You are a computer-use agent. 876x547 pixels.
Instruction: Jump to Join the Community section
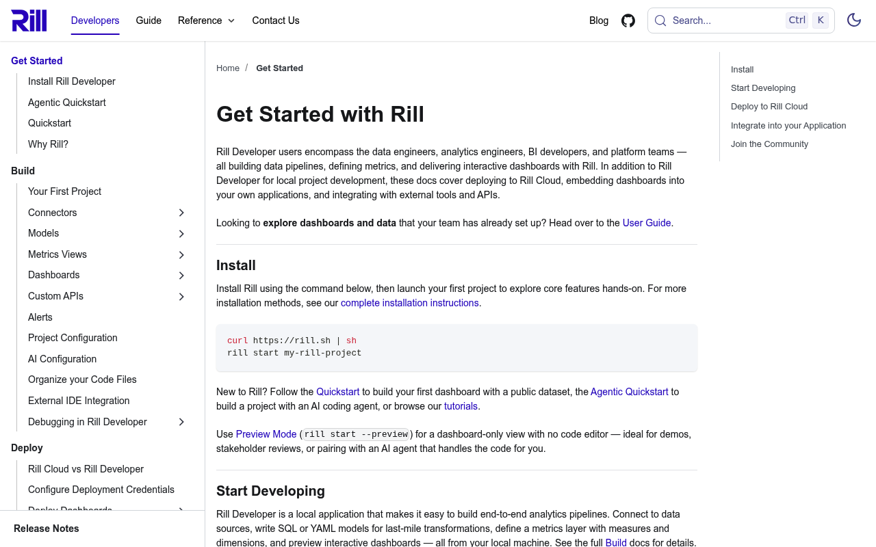(x=769, y=144)
